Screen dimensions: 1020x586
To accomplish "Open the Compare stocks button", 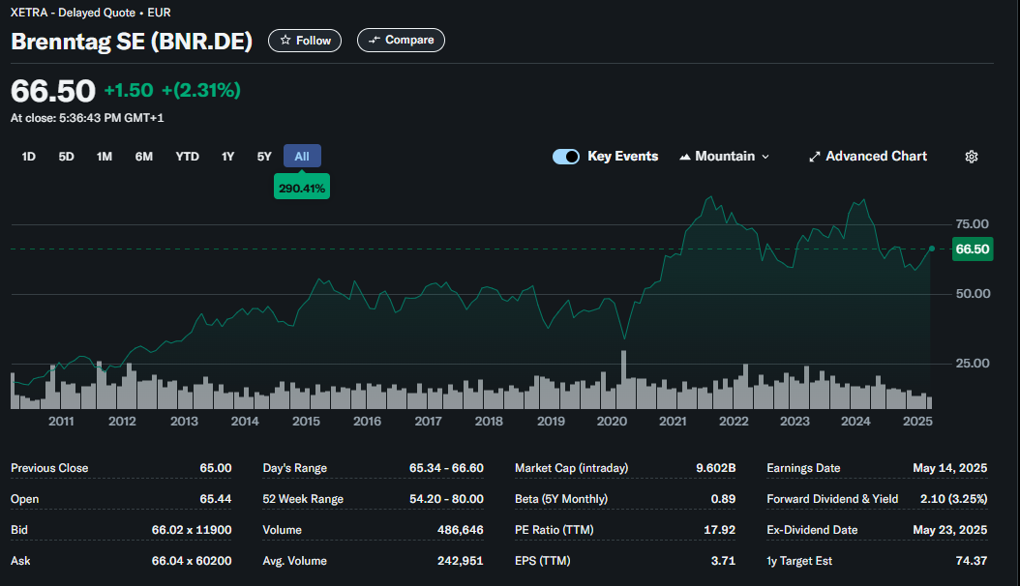I will tap(401, 41).
